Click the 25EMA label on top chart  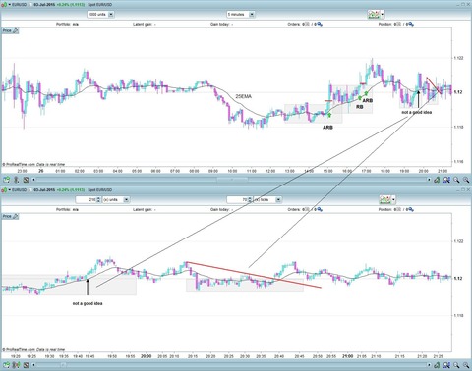[x=244, y=96]
